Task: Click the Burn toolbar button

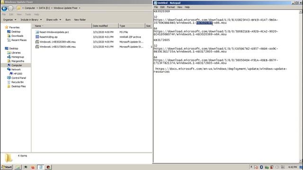Action: point(68,20)
